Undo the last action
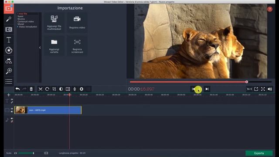279x157 pixels. coord(17,89)
